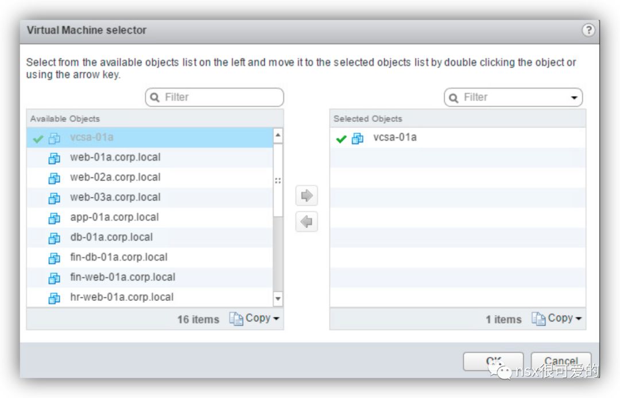Click the Available Objects column header
Screen dimensions: 620x398
pos(154,119)
